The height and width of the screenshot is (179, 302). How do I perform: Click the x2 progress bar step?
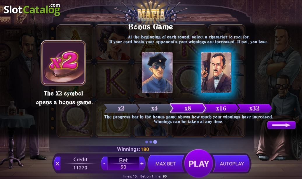click(121, 109)
